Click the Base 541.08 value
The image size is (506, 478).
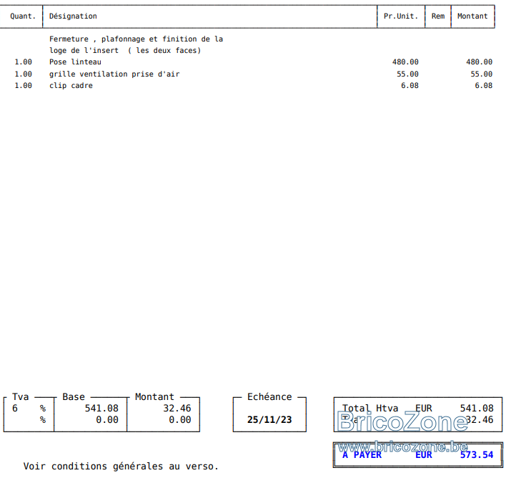pos(101,408)
